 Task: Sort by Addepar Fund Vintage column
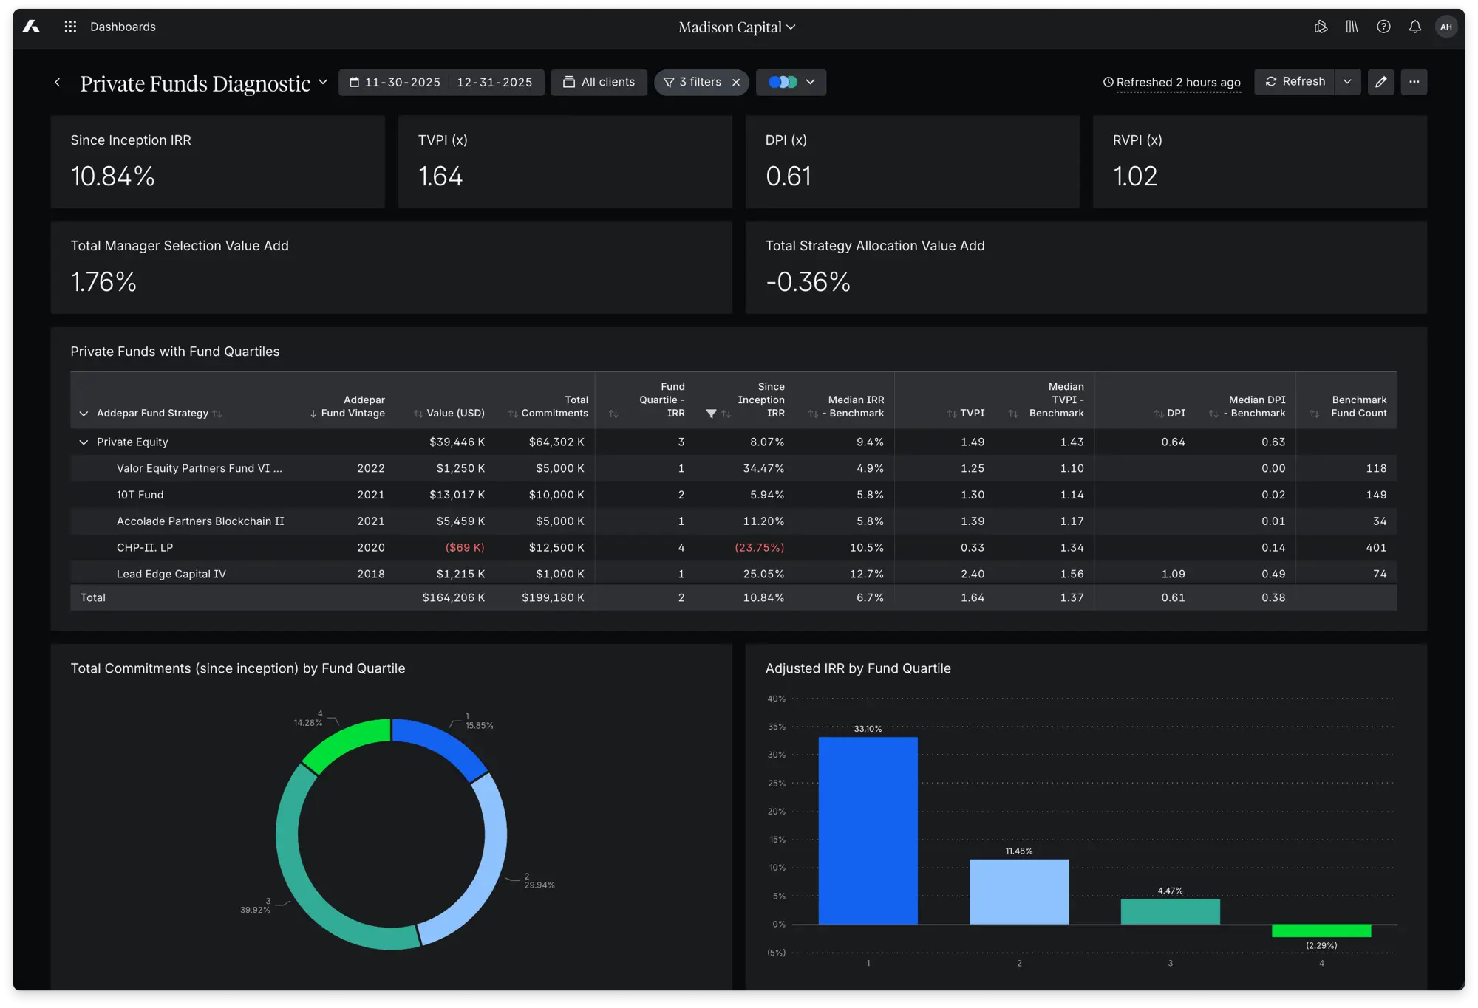click(x=313, y=414)
